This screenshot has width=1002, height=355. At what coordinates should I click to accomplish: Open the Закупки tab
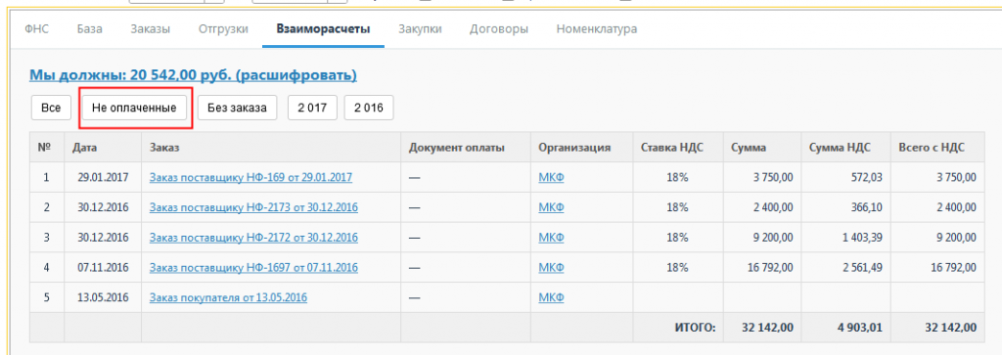point(420,28)
